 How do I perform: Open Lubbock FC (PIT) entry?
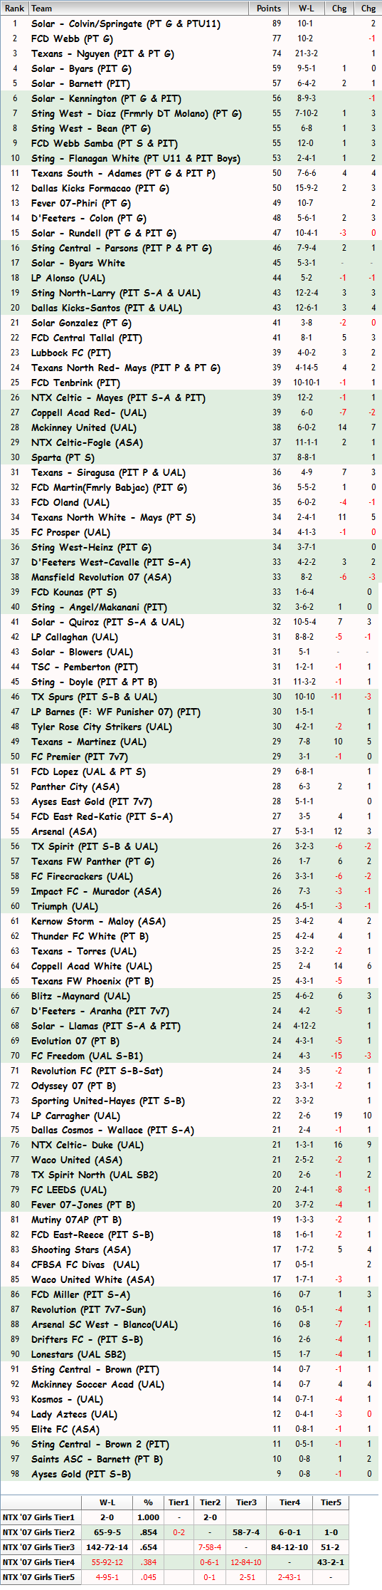(x=71, y=353)
